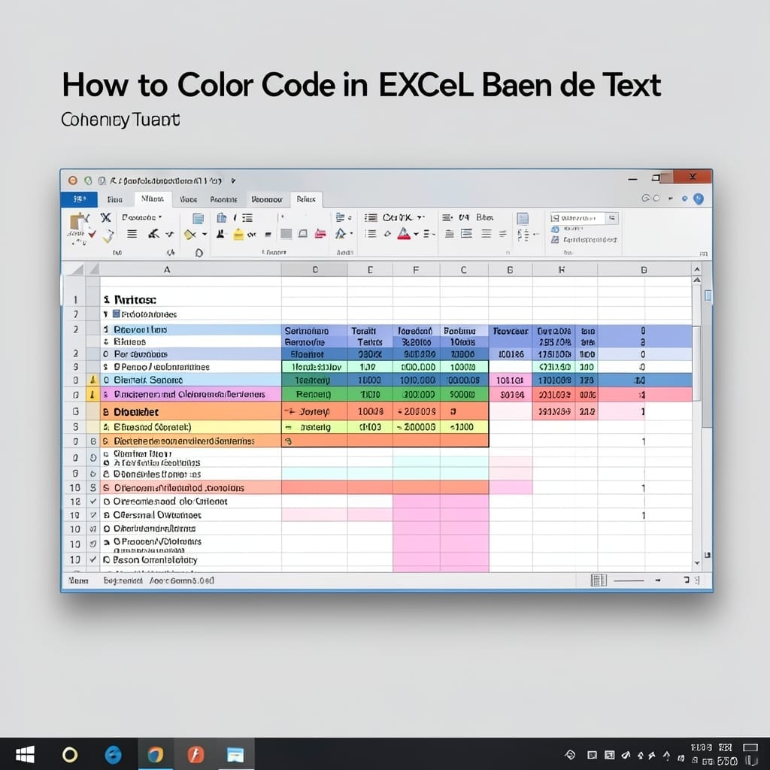Click the red-underlined A font color icon
Viewport: 770px width, 770px height.
tap(404, 234)
